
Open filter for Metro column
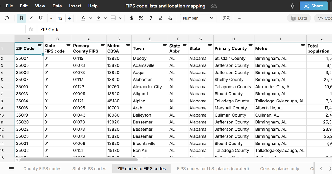tap(303, 46)
